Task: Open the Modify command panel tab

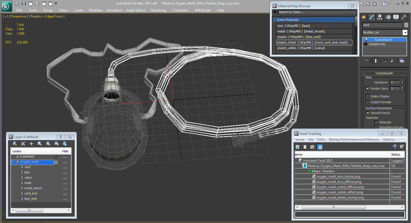Action: point(372,17)
